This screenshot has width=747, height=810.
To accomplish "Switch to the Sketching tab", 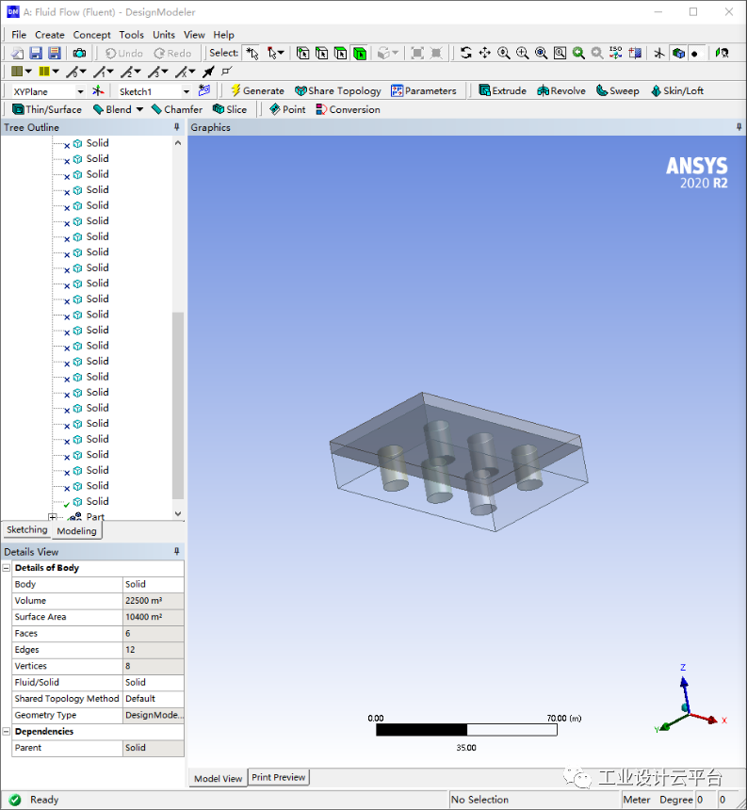I will tap(27, 529).
